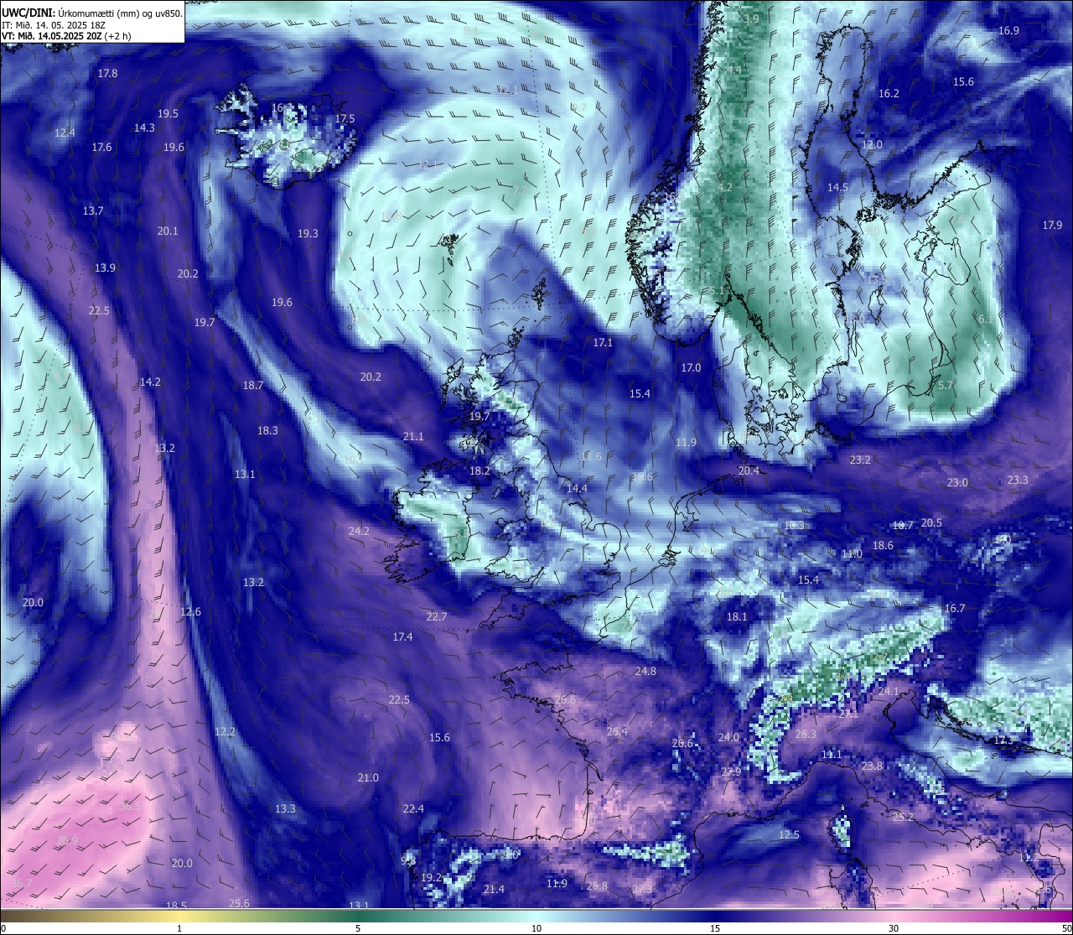Click the 16.2 value over northern Sweden

(889, 94)
